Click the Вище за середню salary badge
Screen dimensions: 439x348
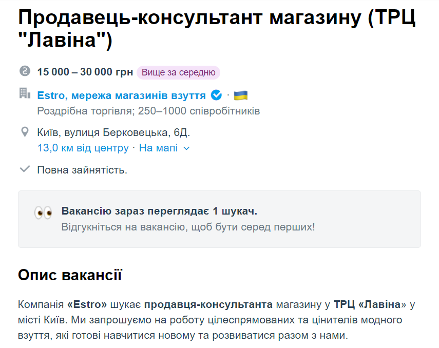pyautogui.click(x=178, y=72)
